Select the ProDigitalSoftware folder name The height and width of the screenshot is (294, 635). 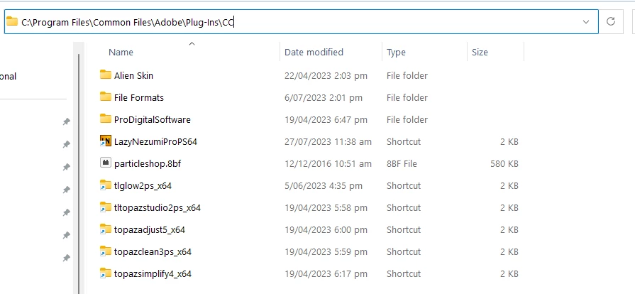[153, 119]
